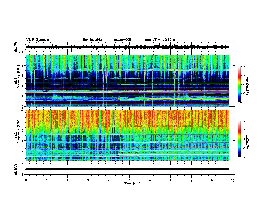Screen dimensions: 262x202
Task: Click time axis tick label "3"
Action: (88, 180)
